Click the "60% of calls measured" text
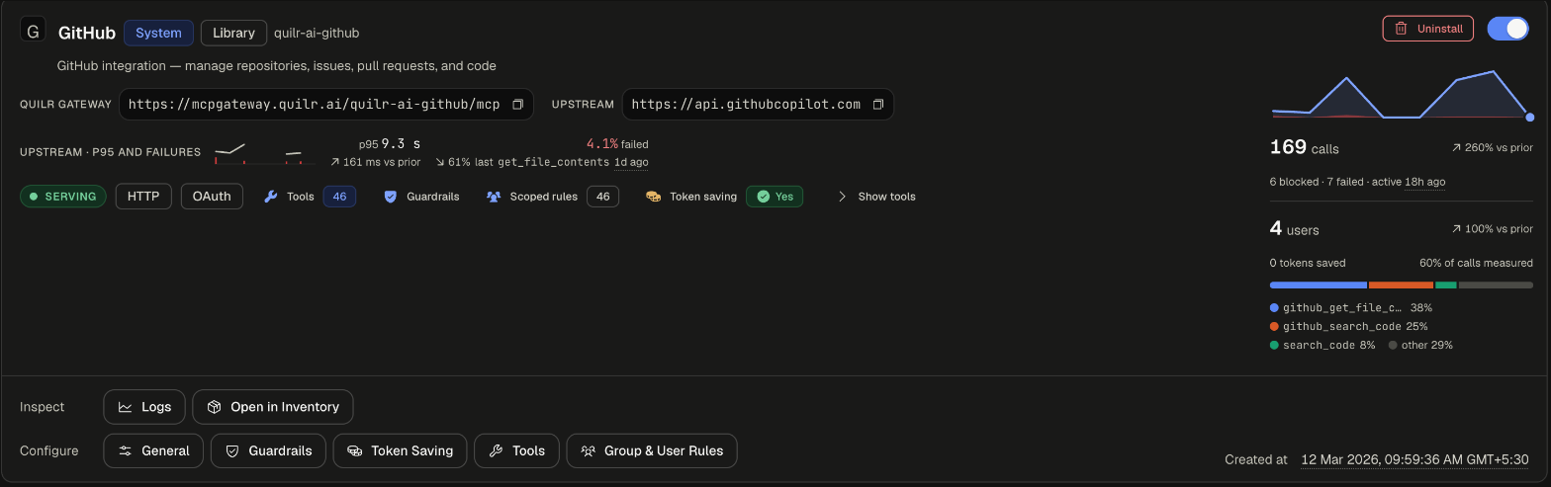Screen dimensions: 1551x487 [1476, 264]
